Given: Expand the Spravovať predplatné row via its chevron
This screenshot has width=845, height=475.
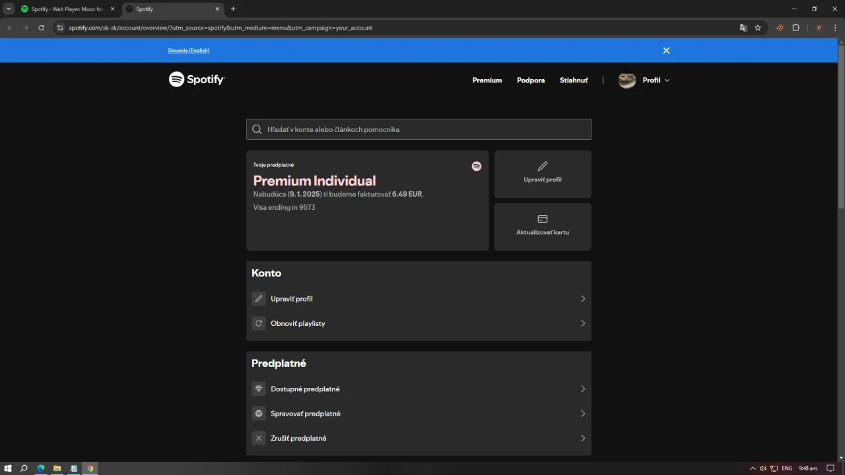Looking at the screenshot, I should (582, 414).
